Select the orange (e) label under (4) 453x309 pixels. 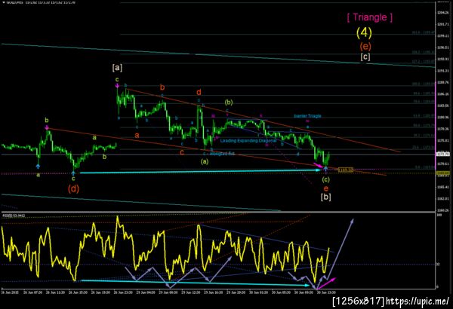(x=365, y=46)
